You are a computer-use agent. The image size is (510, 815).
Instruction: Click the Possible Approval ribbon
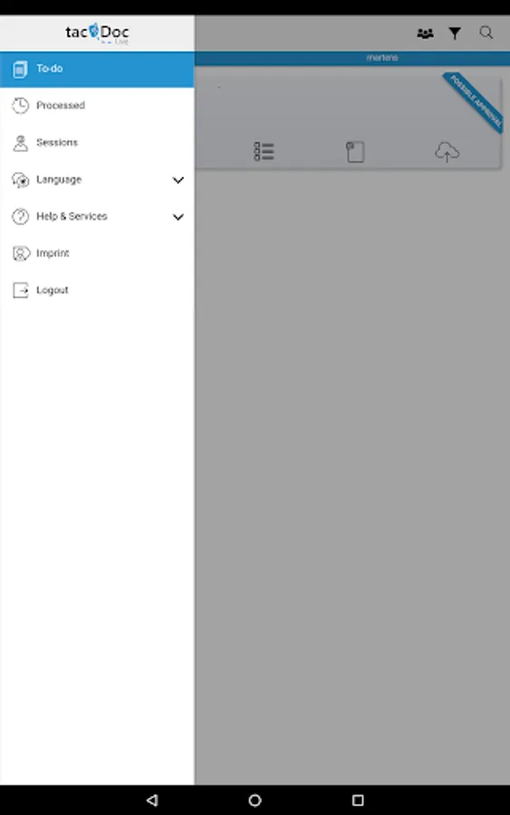pyautogui.click(x=474, y=101)
